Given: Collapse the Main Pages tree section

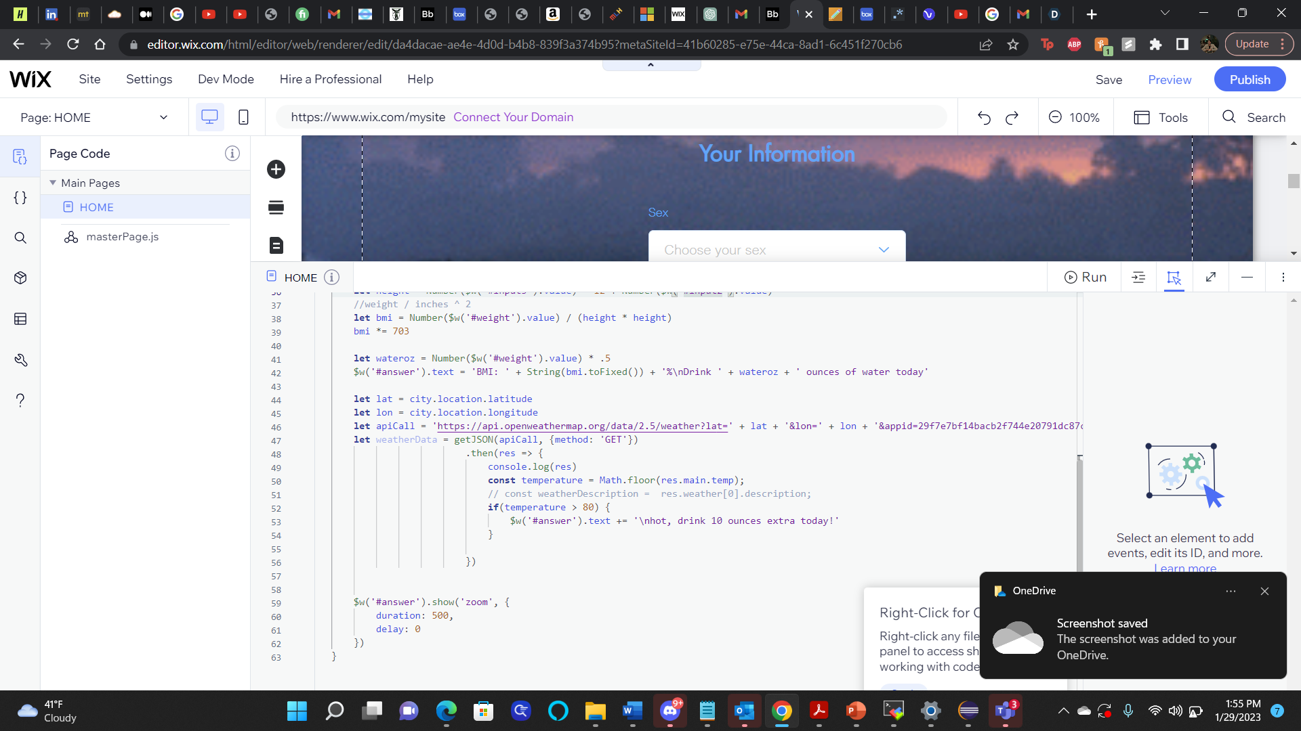Looking at the screenshot, I should point(53,183).
